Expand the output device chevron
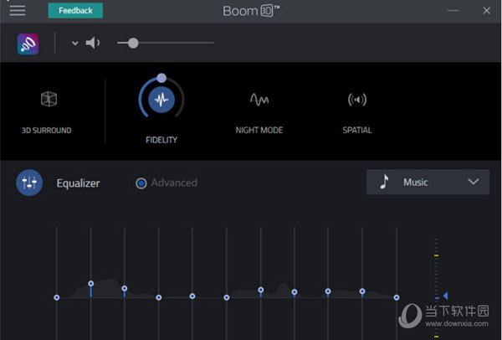Viewport: 502px width, 340px height. (x=75, y=43)
